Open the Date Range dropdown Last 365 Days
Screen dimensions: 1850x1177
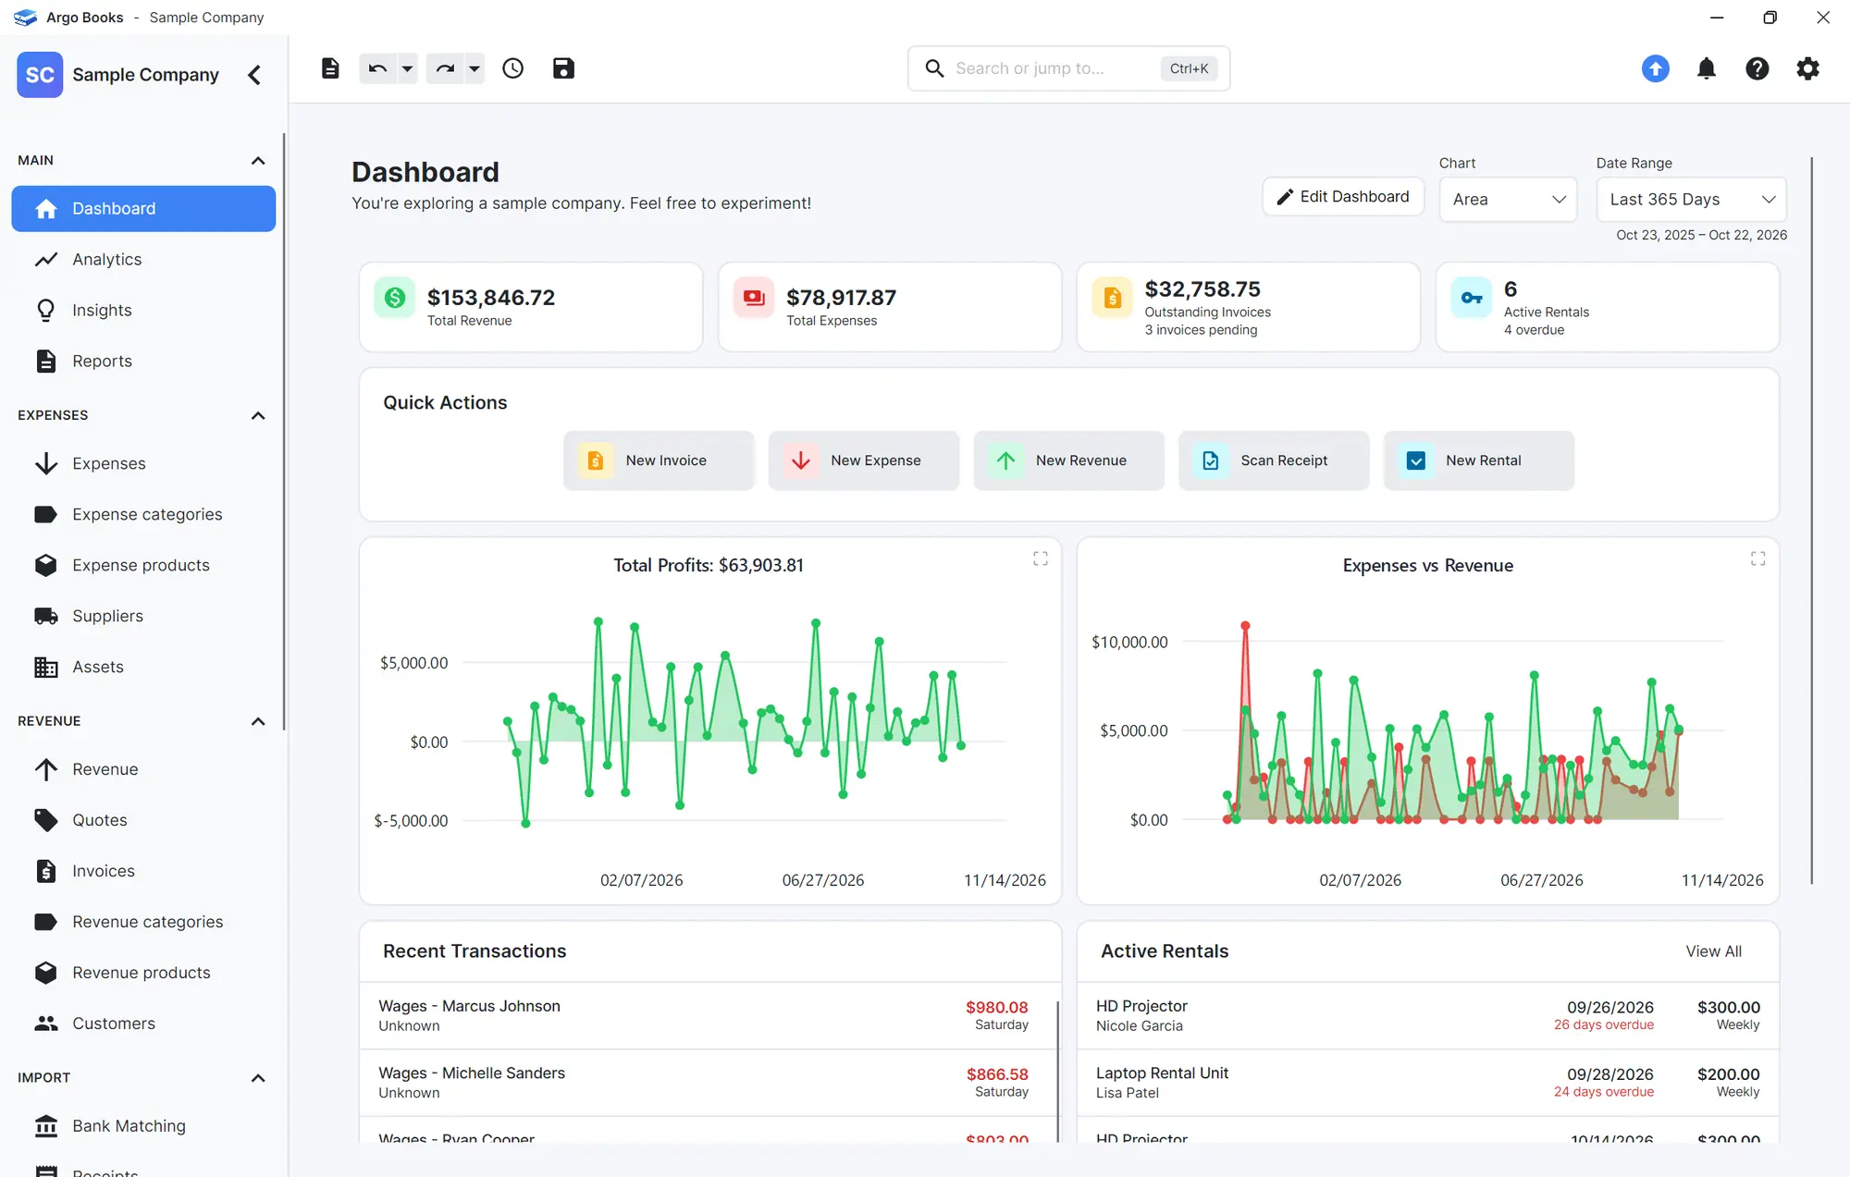pos(1691,200)
